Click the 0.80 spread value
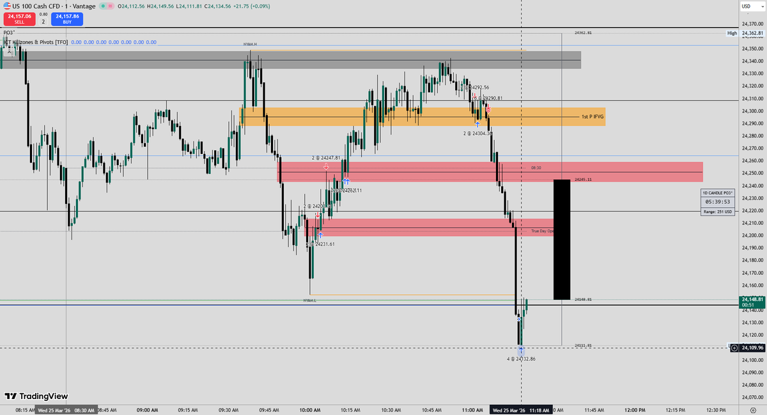767x415 pixels. (43, 14)
